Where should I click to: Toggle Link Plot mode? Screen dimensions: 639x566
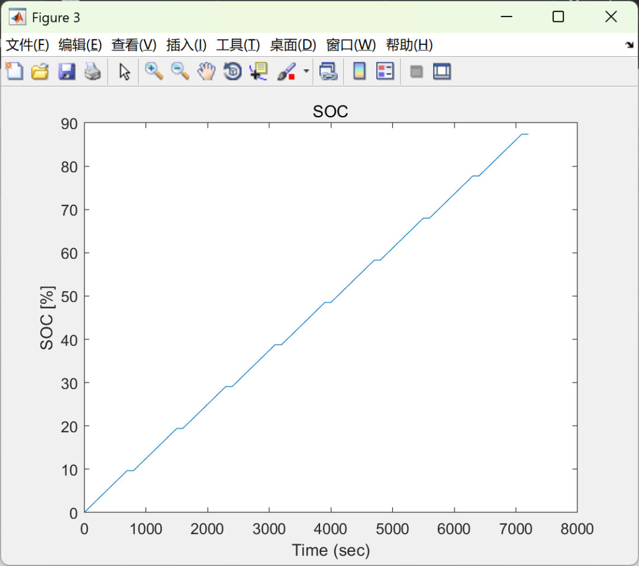tap(328, 71)
